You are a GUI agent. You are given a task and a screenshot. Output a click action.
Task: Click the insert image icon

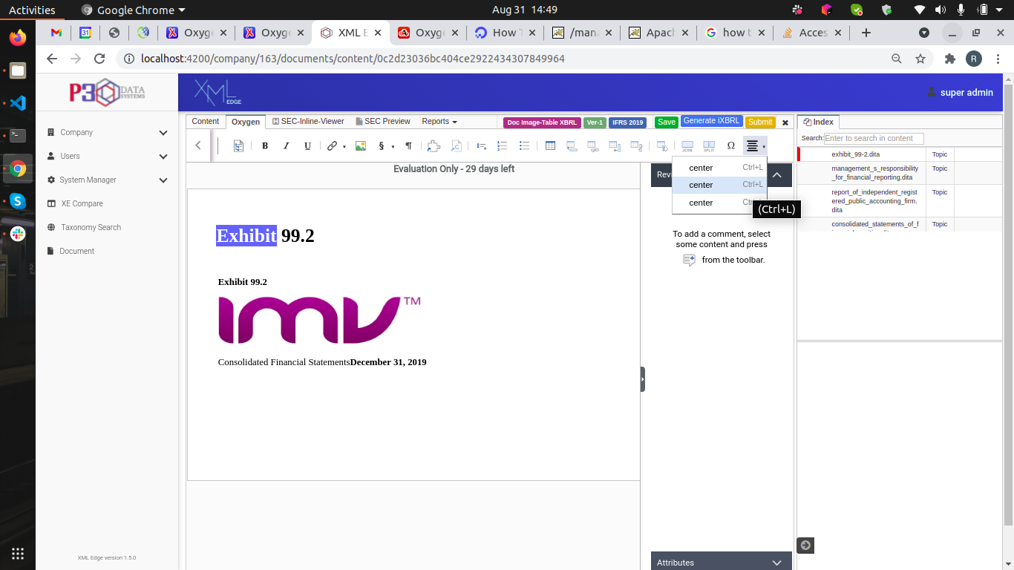[x=361, y=145]
